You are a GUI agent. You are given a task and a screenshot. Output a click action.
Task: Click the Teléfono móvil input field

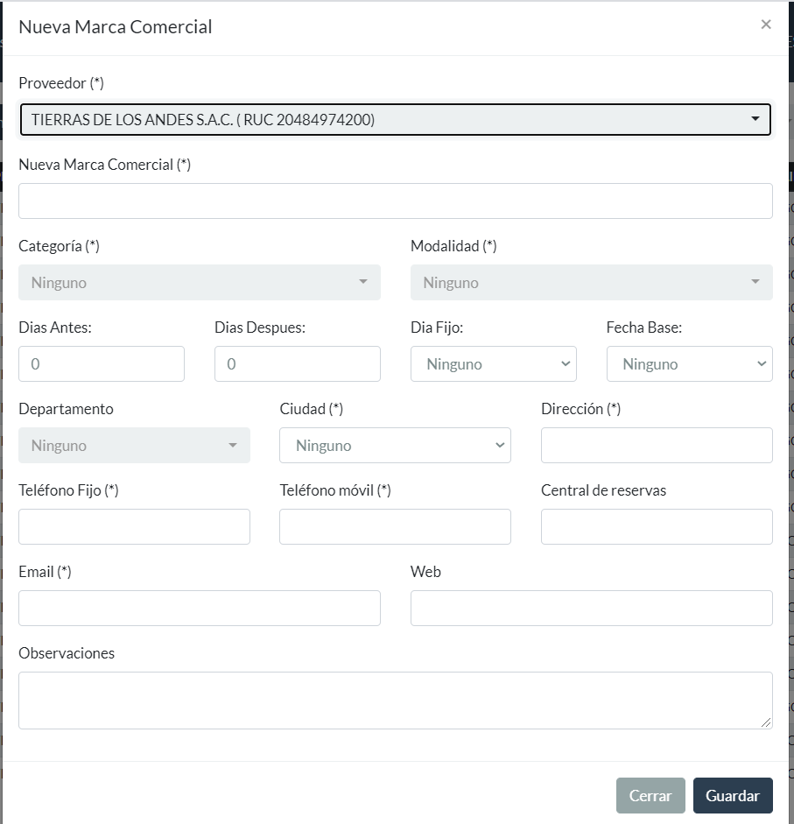[x=395, y=527]
